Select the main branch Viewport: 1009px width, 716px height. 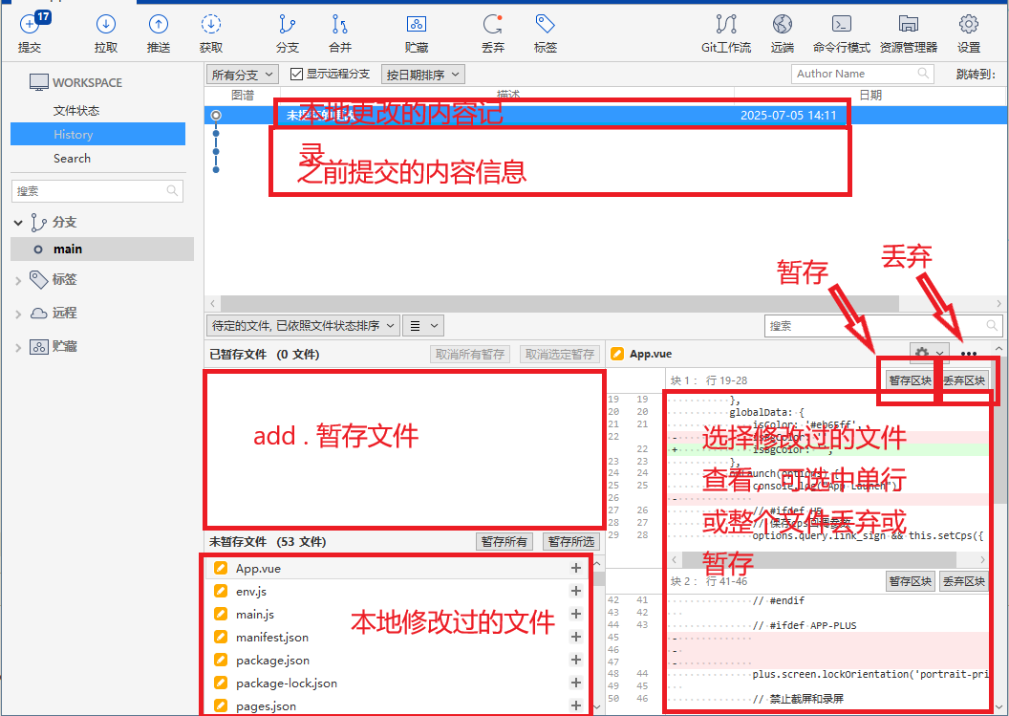102,250
